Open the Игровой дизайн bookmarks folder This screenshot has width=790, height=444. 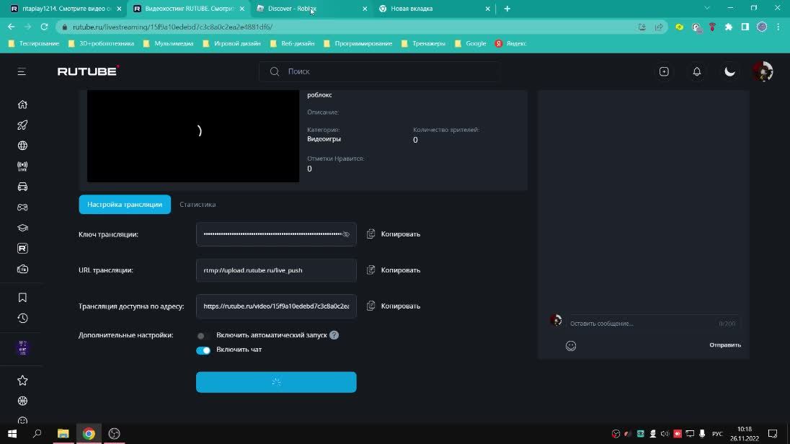232,43
